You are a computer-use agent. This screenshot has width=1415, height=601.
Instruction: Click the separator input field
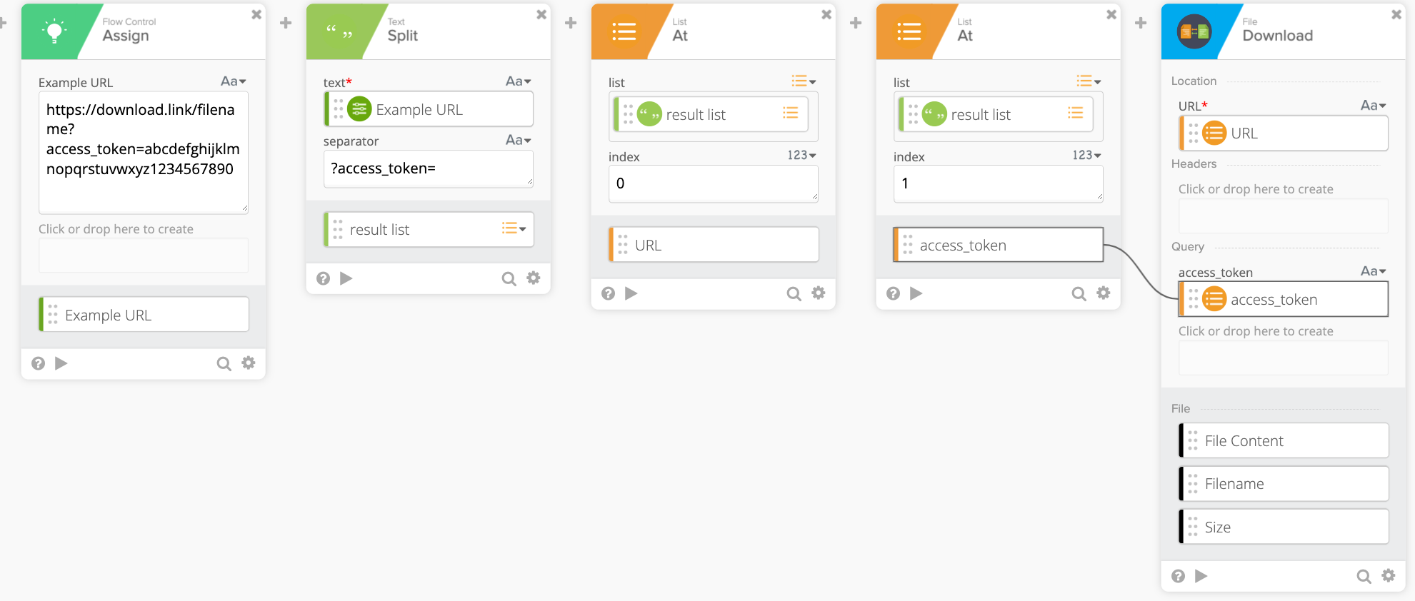(x=427, y=169)
